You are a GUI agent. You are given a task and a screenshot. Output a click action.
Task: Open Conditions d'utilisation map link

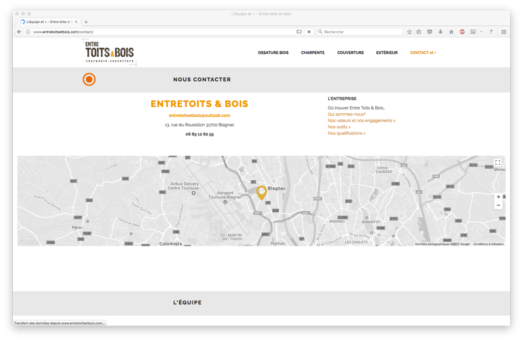click(488, 244)
